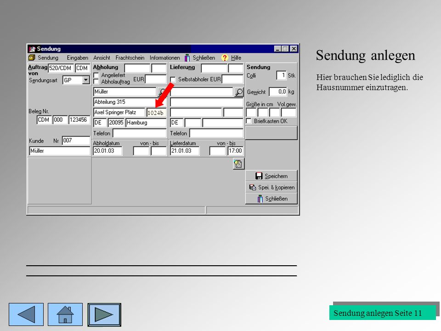Open the Hilfe menu

[x=236, y=58]
